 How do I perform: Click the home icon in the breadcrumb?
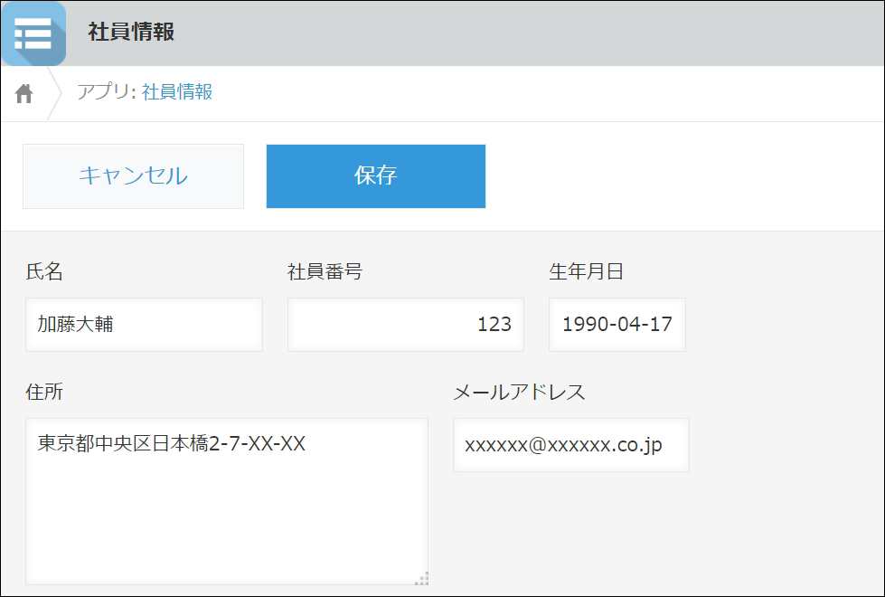pyautogui.click(x=23, y=92)
